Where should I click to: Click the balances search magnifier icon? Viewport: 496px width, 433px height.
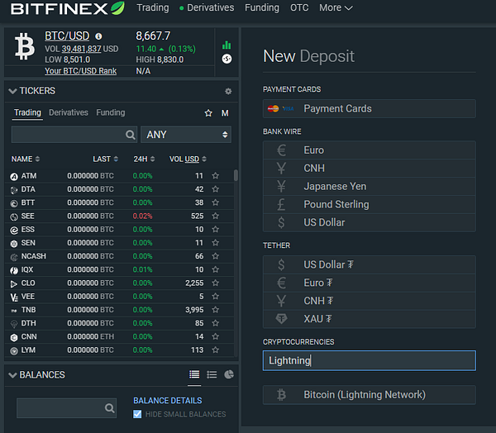(109, 408)
